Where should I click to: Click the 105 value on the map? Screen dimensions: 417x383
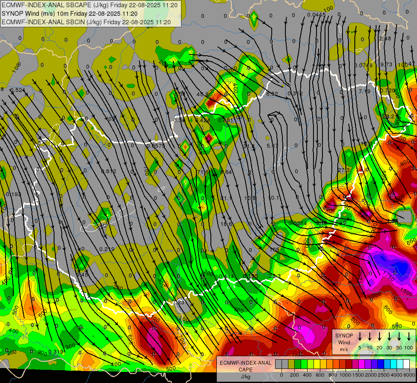pos(274,249)
